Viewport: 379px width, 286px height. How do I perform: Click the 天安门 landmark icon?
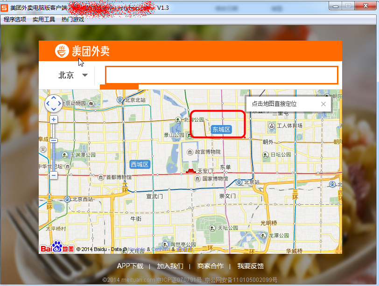click(x=191, y=171)
